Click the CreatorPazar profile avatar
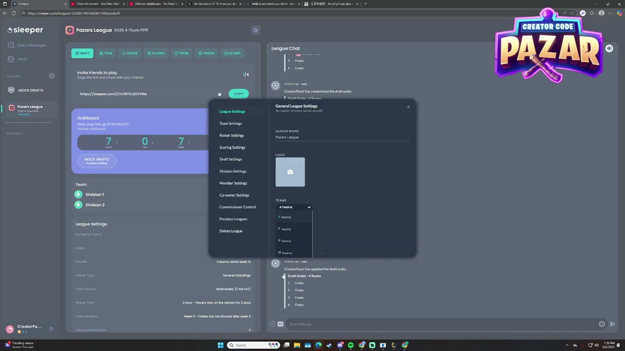 (10, 329)
